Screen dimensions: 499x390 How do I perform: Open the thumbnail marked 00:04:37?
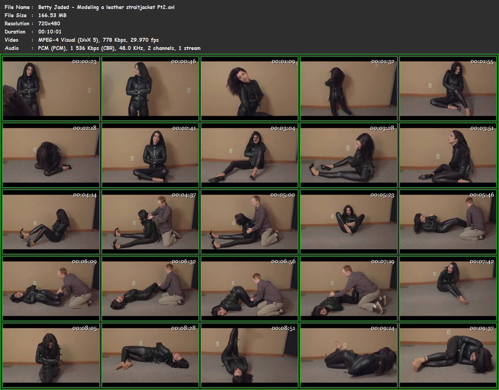(x=150, y=222)
